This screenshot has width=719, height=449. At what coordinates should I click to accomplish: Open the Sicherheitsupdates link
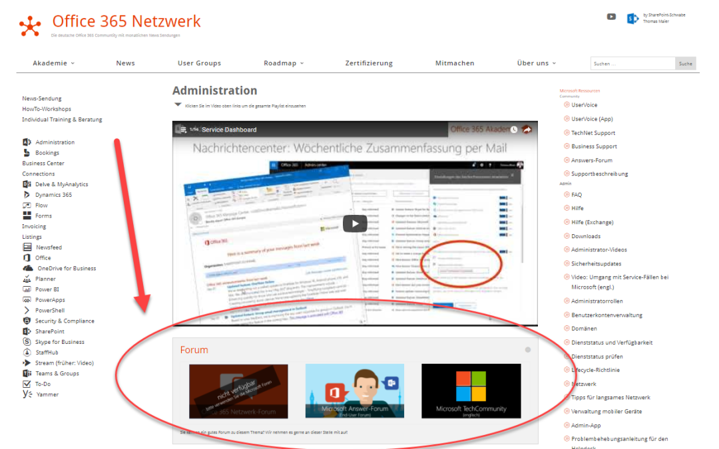tap(597, 264)
